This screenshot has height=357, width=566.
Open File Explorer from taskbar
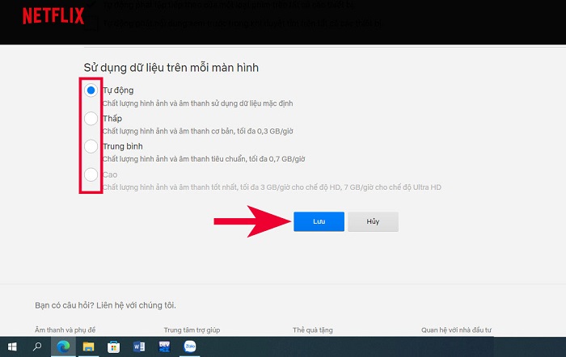[88, 346]
